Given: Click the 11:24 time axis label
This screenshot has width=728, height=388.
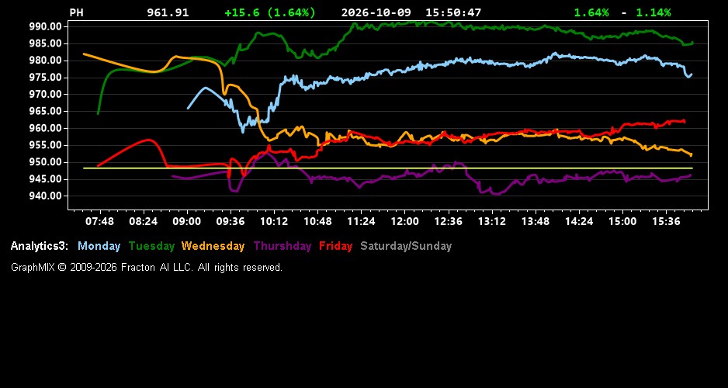Looking at the screenshot, I should [x=361, y=222].
